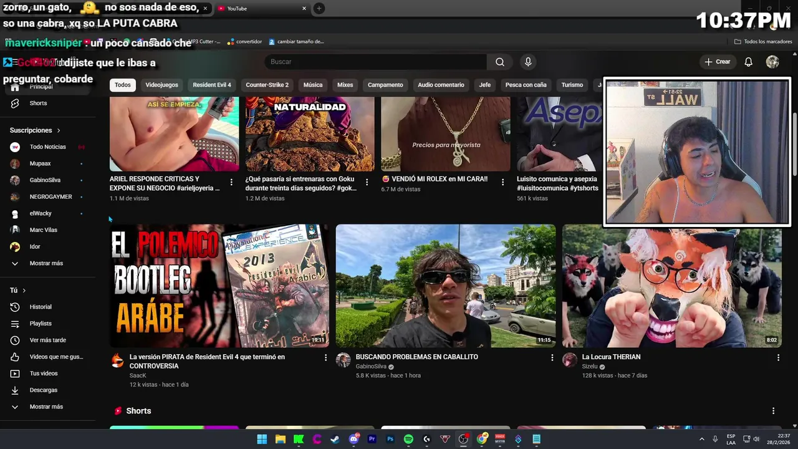Show hidden system tray icons

pos(701,439)
